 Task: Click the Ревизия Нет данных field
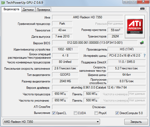pyautogui.click(x=115, y=24)
